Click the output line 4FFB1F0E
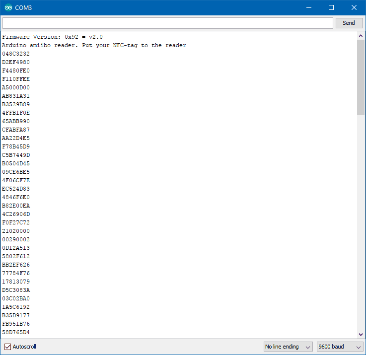Image resolution: width=366 pixels, height=355 pixels. point(16,113)
